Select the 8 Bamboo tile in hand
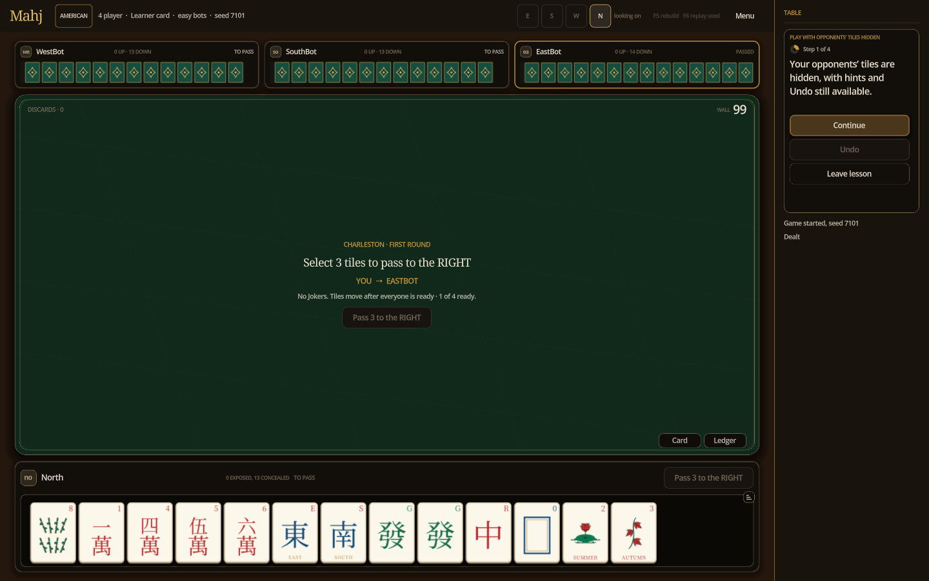 coord(53,533)
